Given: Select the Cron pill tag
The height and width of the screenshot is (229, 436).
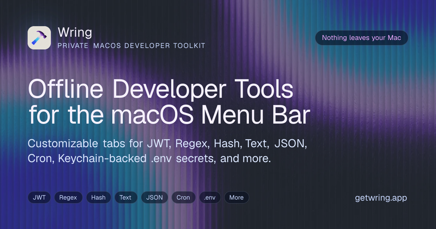Looking at the screenshot, I should click(x=183, y=197).
